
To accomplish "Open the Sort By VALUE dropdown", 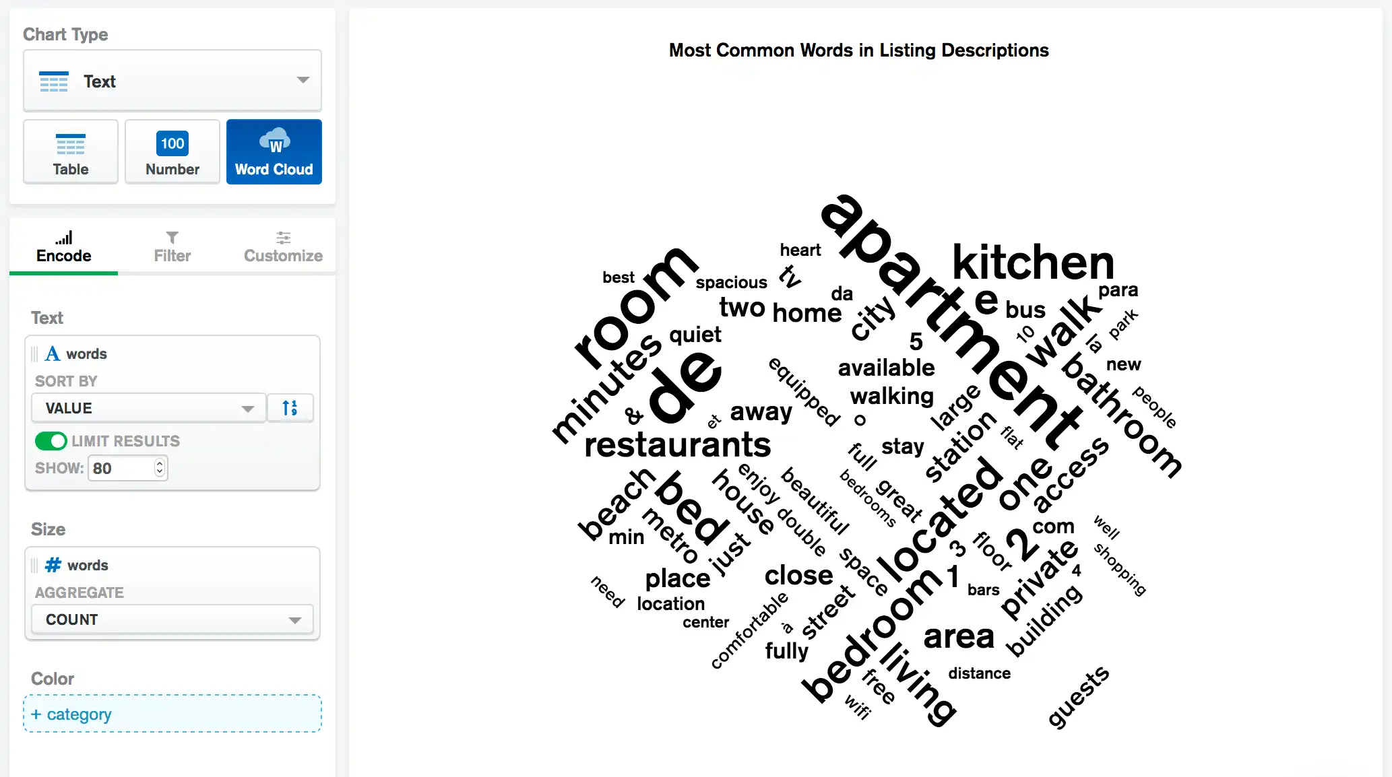I will pos(148,408).
